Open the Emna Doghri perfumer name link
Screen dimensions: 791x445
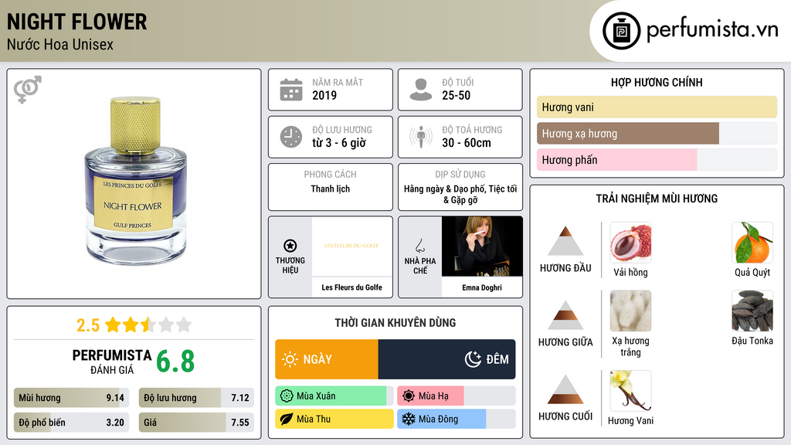pos(482,287)
